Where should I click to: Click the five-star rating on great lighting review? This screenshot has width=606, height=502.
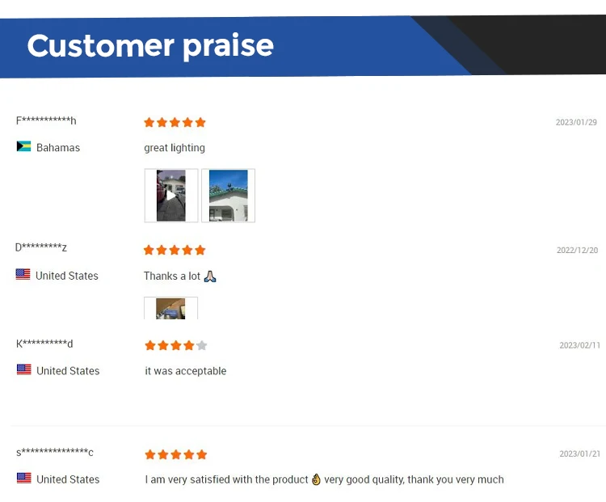click(x=175, y=123)
